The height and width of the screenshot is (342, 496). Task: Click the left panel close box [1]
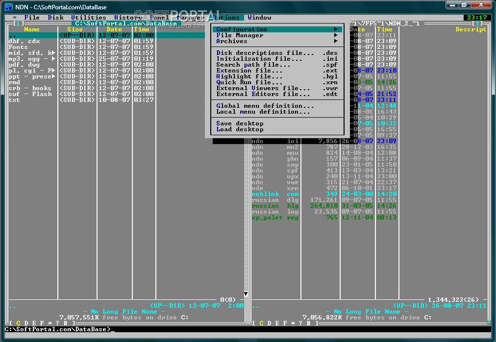pyautogui.click(x=18, y=24)
